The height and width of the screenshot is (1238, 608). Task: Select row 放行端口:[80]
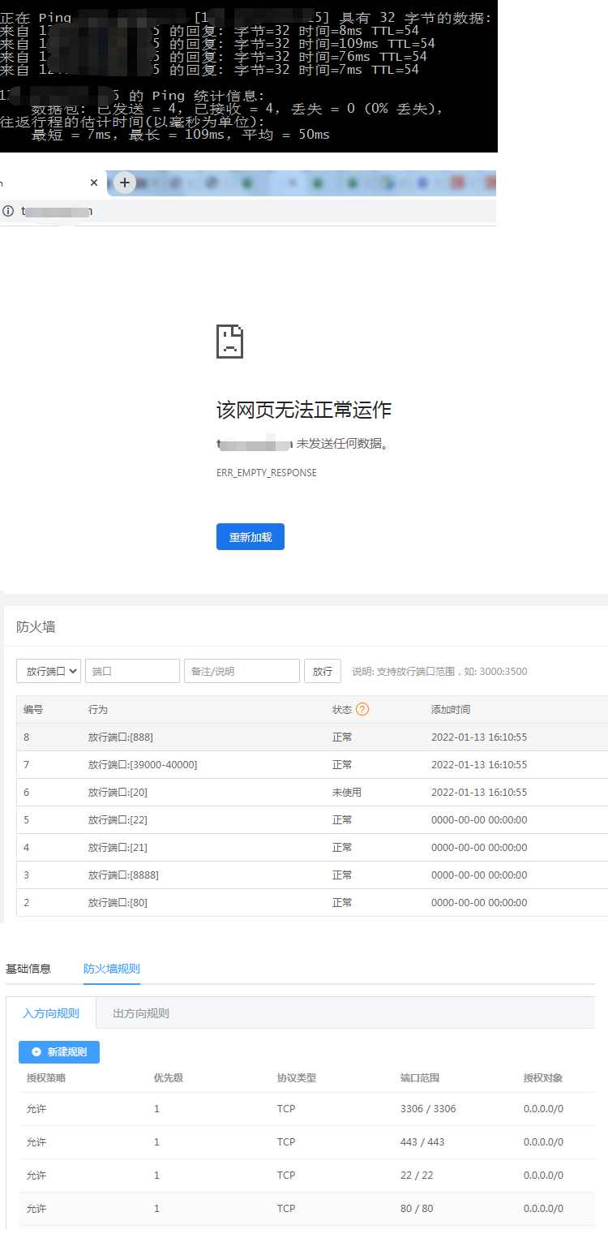(x=312, y=903)
